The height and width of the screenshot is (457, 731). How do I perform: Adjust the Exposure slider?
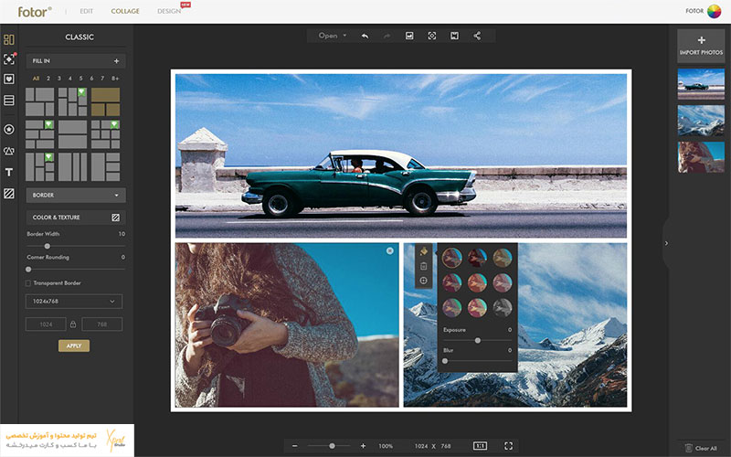(x=477, y=340)
